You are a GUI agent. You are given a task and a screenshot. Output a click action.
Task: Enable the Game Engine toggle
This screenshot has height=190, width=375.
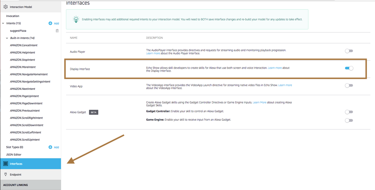(x=349, y=120)
